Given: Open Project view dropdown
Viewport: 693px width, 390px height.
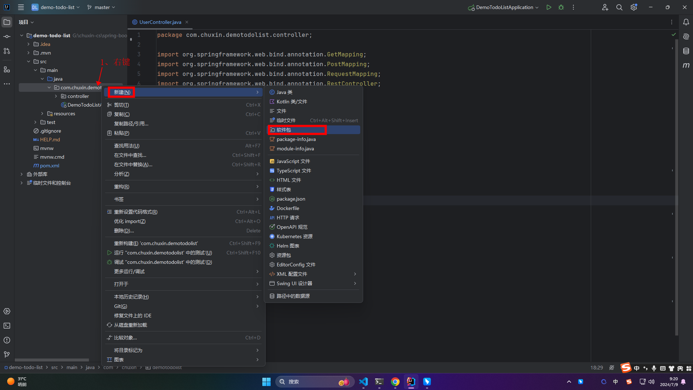Looking at the screenshot, I should [26, 22].
